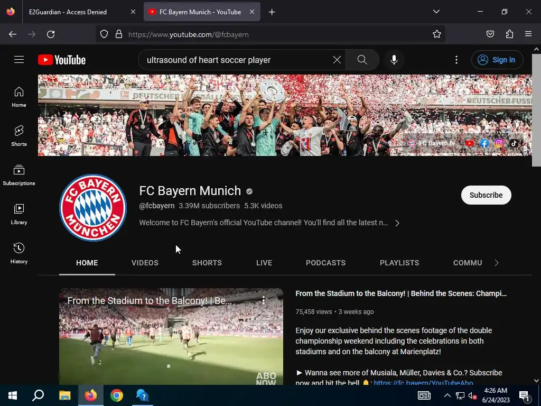Select the LIVE channel tab
Image resolution: width=541 pixels, height=406 pixels.
pyautogui.click(x=264, y=263)
